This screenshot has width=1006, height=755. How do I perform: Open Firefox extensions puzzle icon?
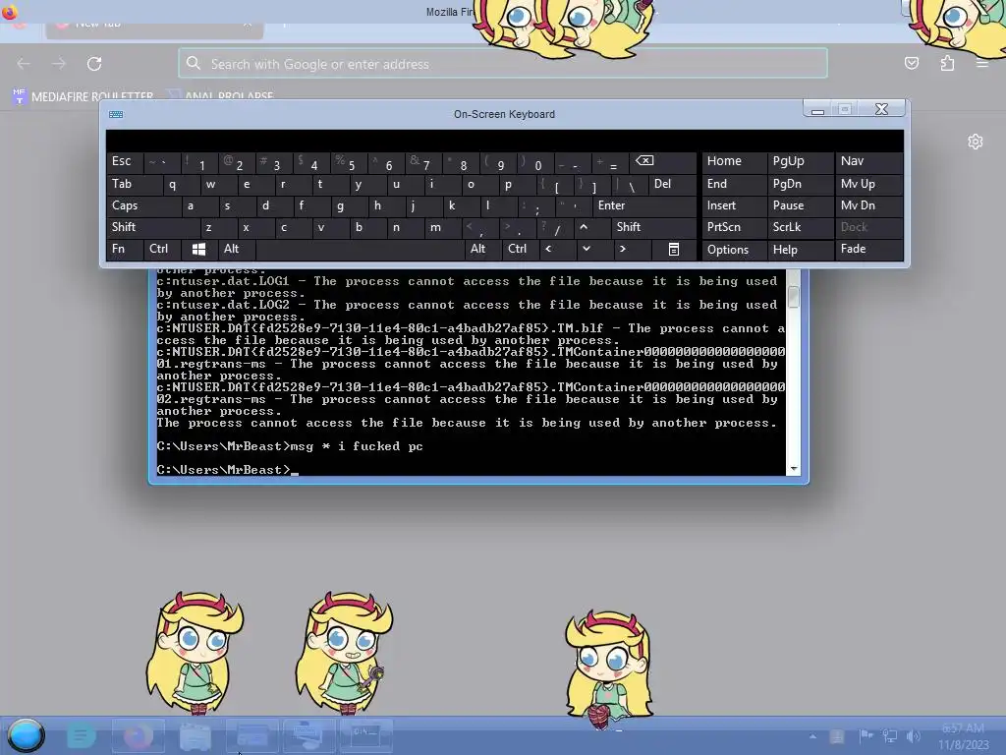pos(947,63)
